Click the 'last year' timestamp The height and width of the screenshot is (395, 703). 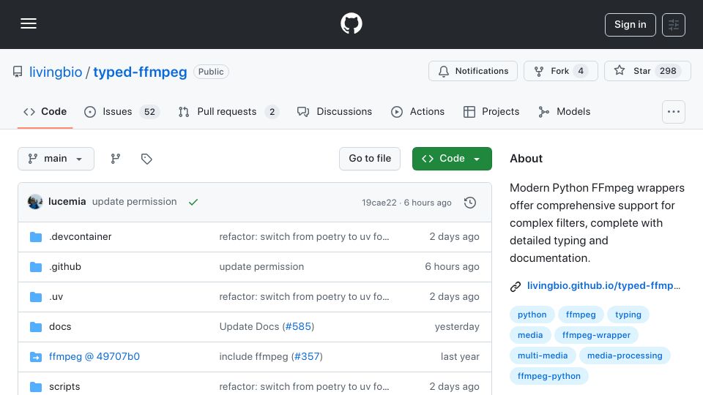[460, 356]
